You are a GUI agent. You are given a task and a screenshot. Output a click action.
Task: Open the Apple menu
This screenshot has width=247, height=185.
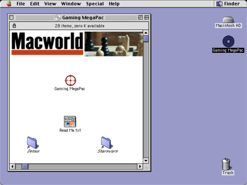[x=9, y=3]
